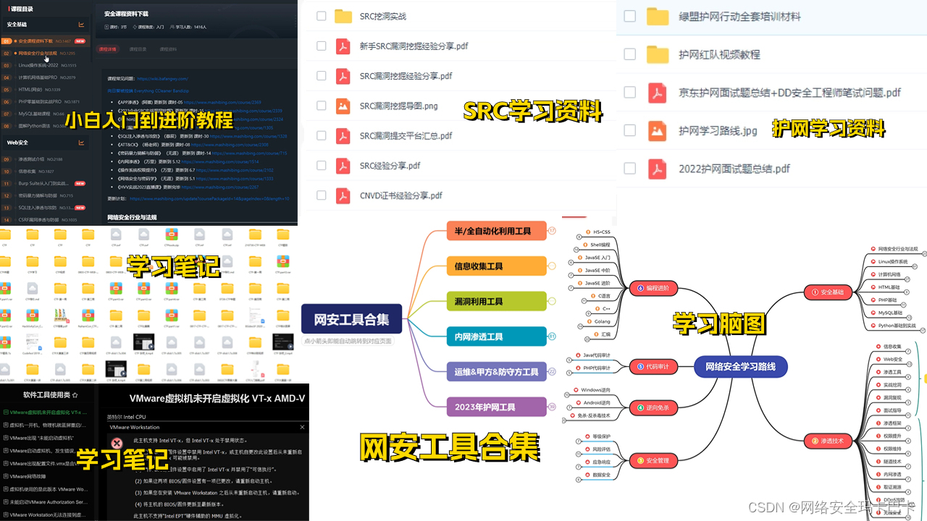Screen dimensions: 927x521
Task: Click the chart icon beside 安全基础 section
Action: pyautogui.click(x=82, y=25)
